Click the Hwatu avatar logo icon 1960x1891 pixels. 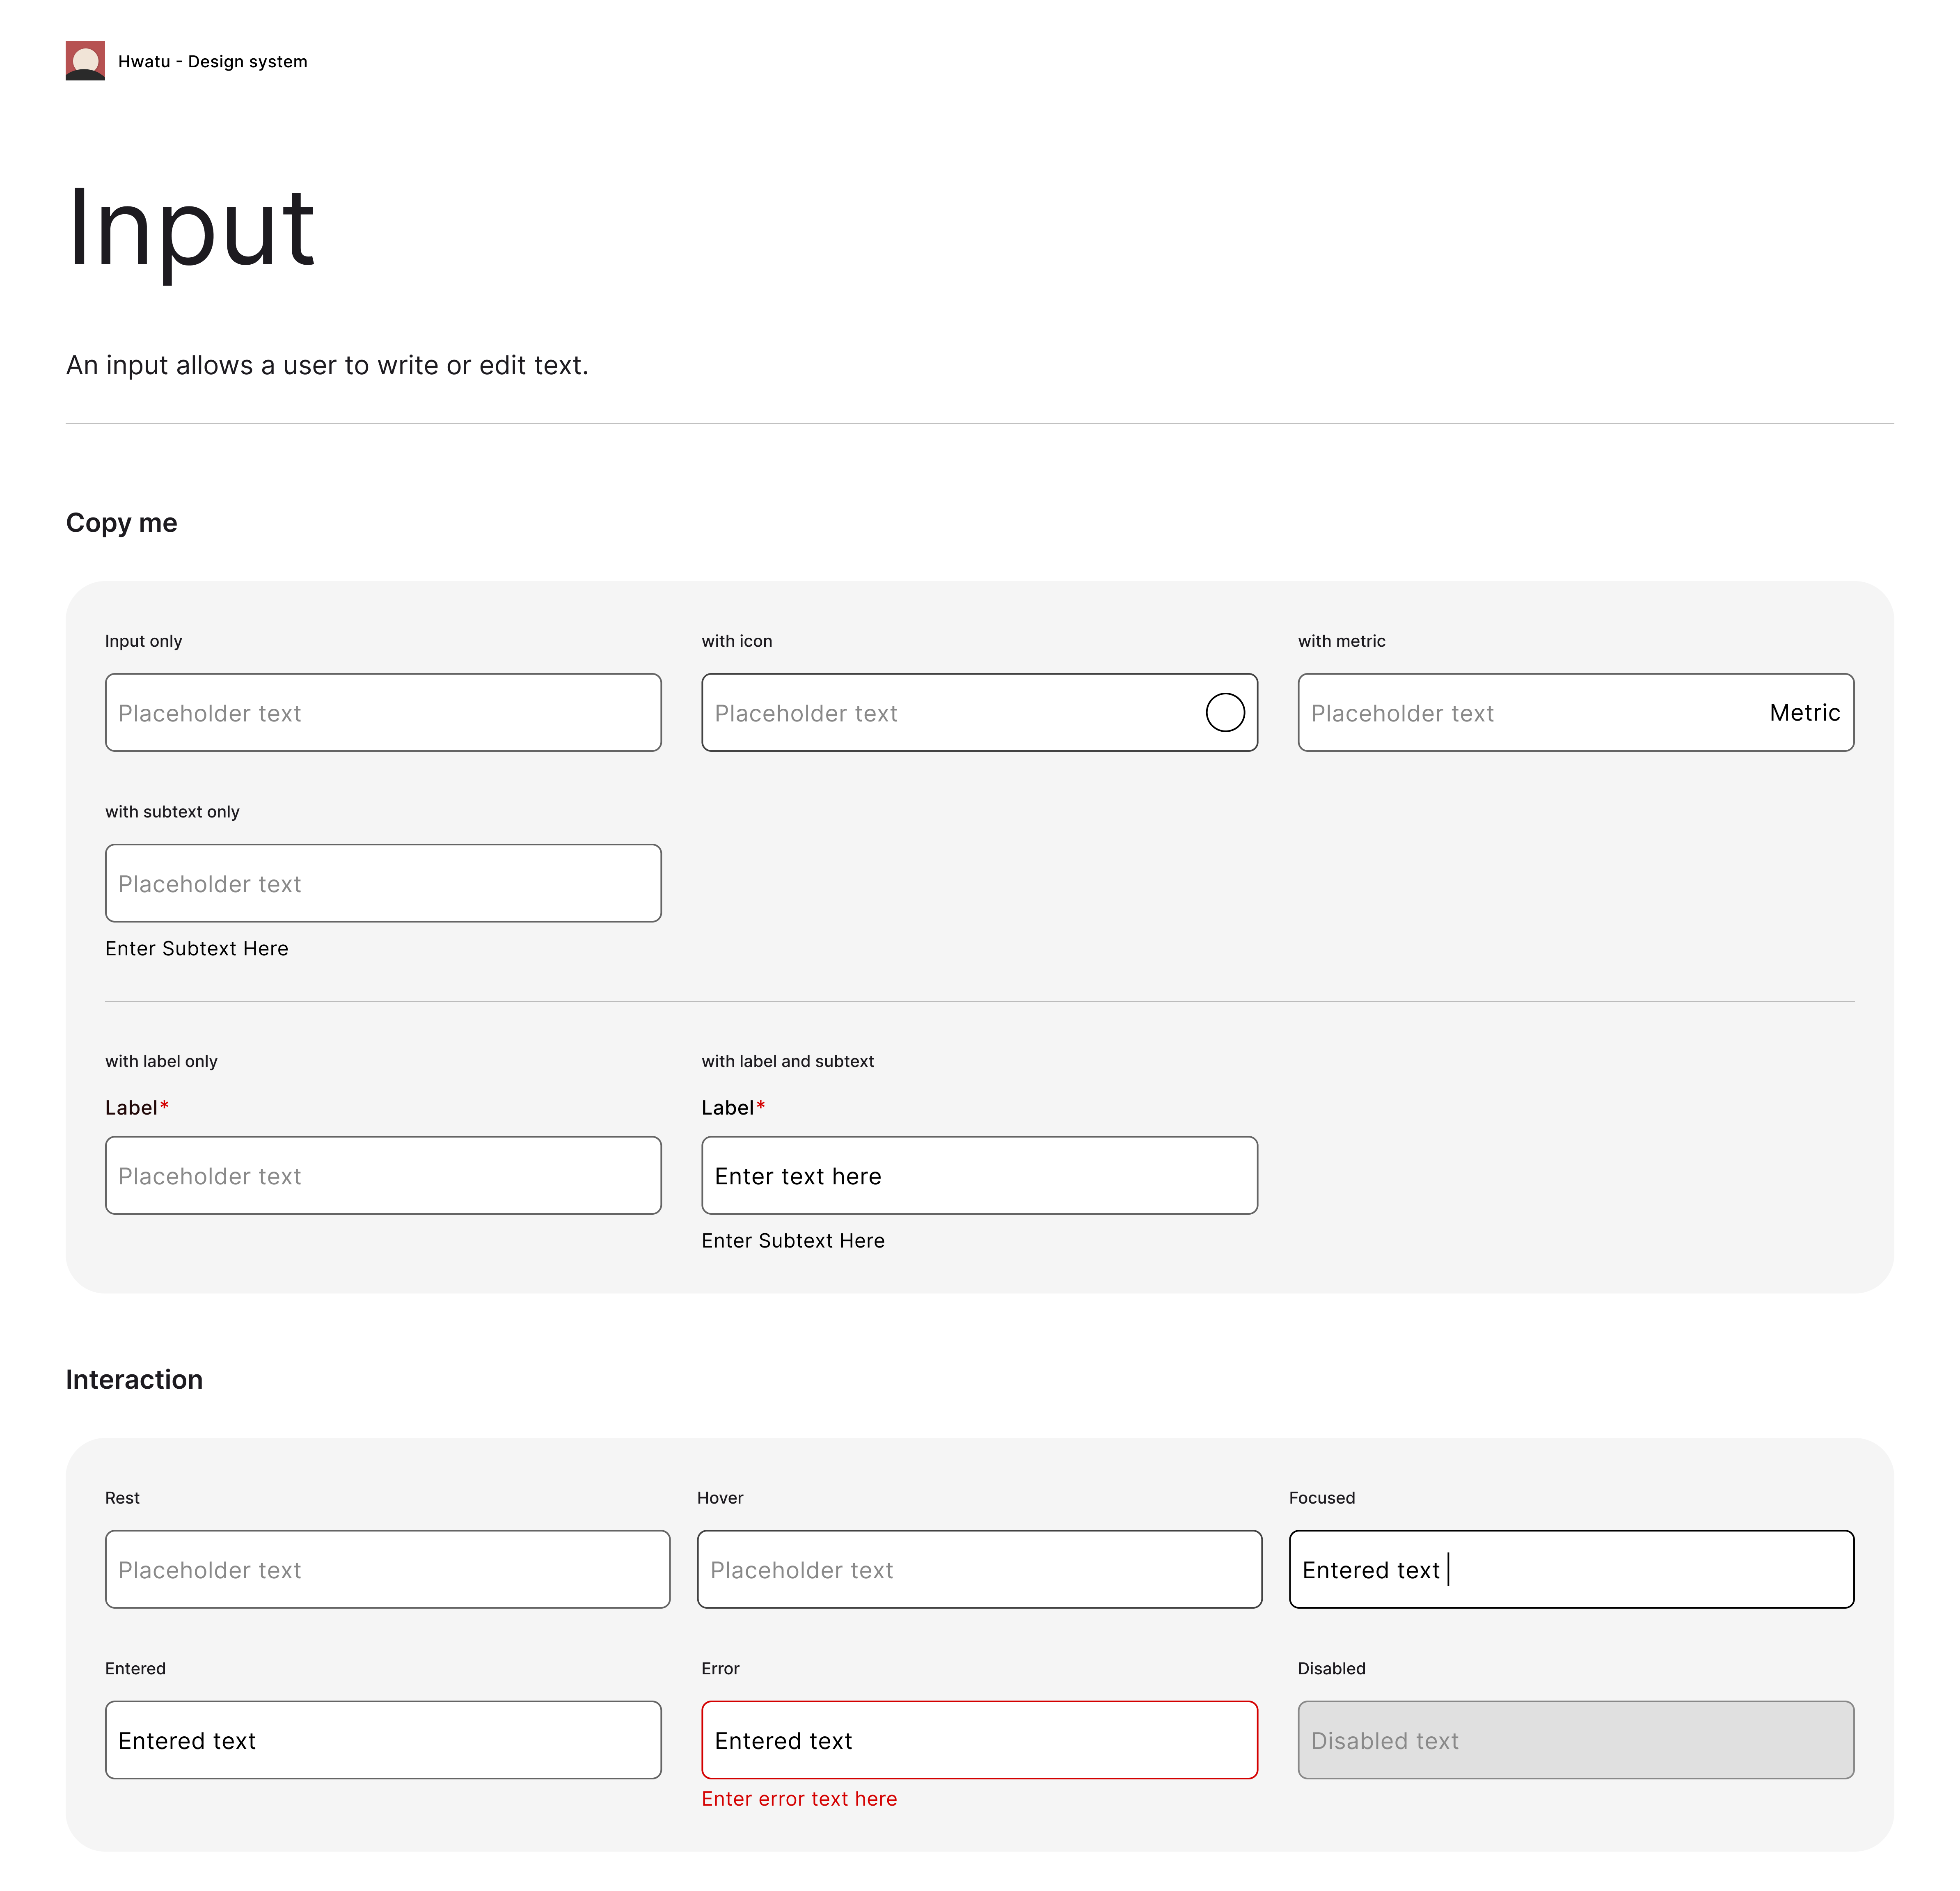(x=85, y=61)
